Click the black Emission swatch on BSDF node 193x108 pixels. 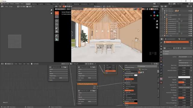(136, 101)
